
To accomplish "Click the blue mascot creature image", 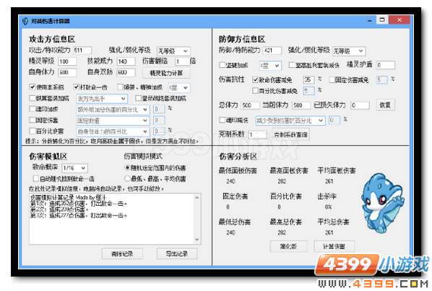I will [383, 203].
